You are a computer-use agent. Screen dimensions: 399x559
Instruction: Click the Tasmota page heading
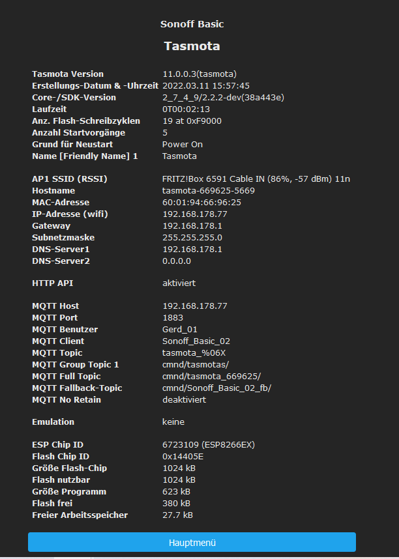click(192, 46)
